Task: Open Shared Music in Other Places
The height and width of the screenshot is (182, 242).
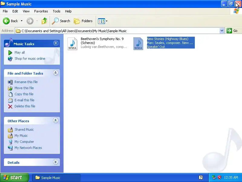Action: [24, 130]
